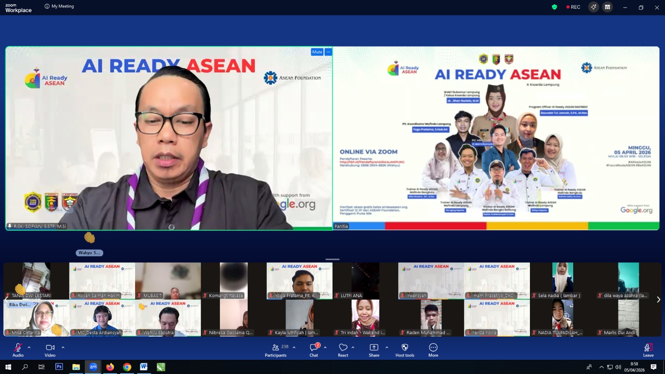The width and height of the screenshot is (665, 374).
Task: Open the Chat panel
Action: 314,349
